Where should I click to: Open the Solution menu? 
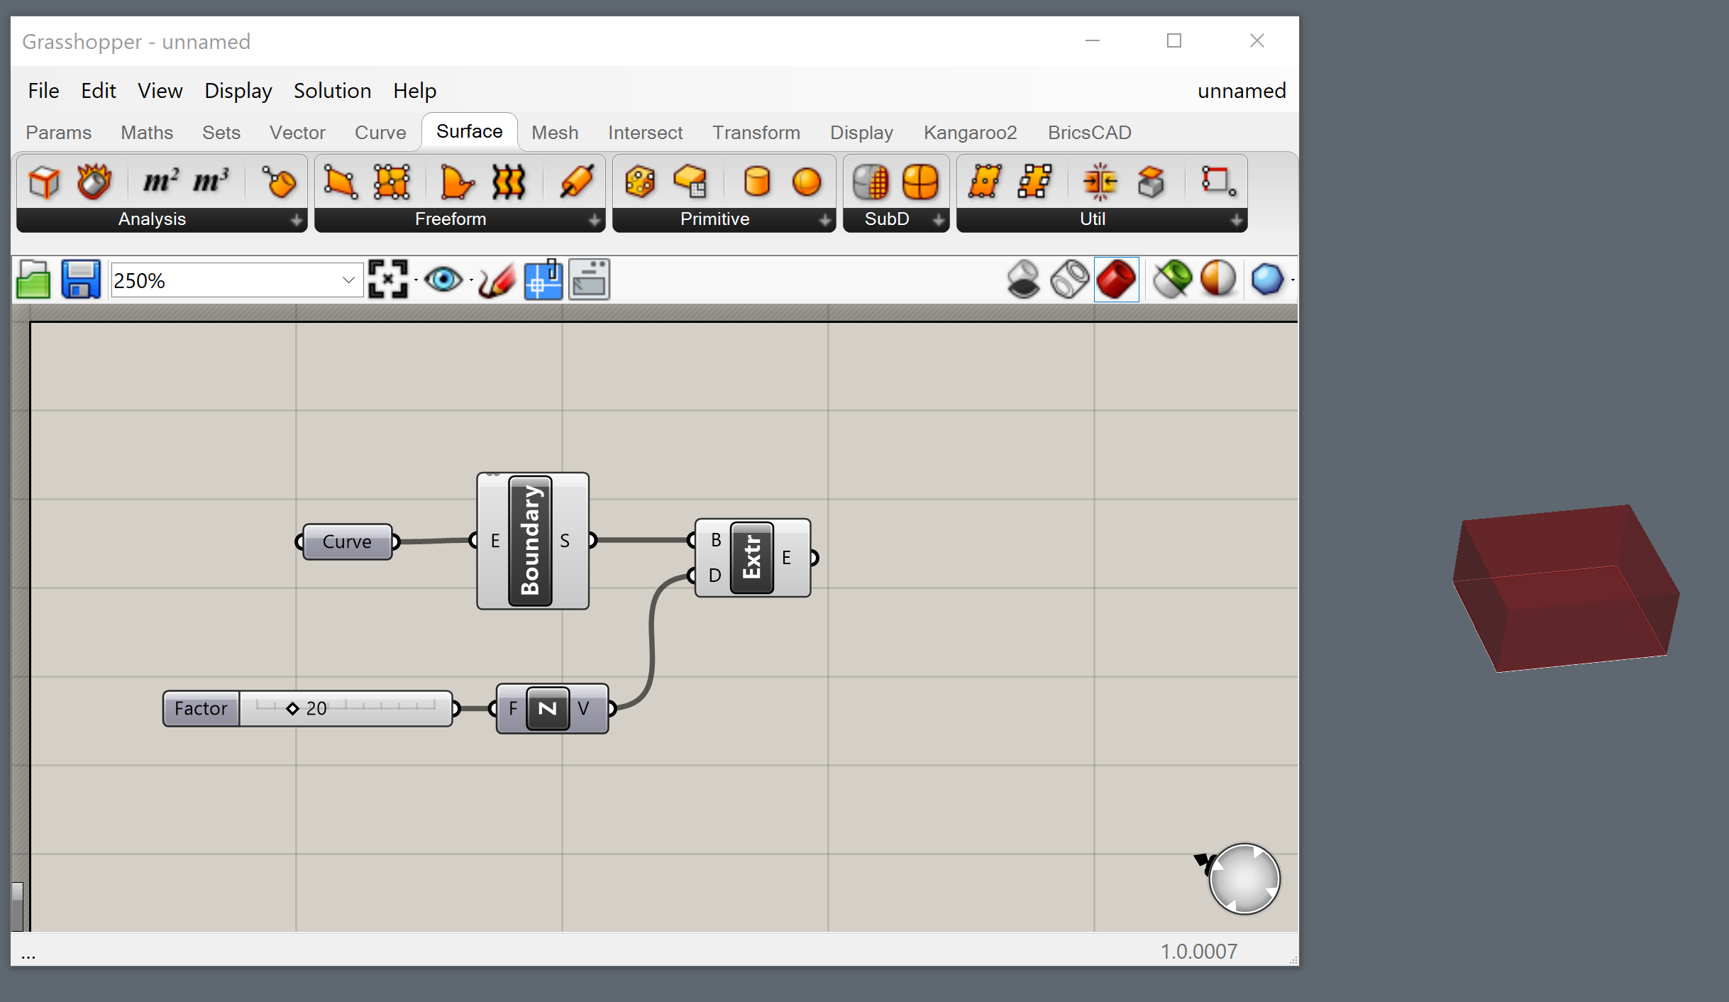point(332,91)
